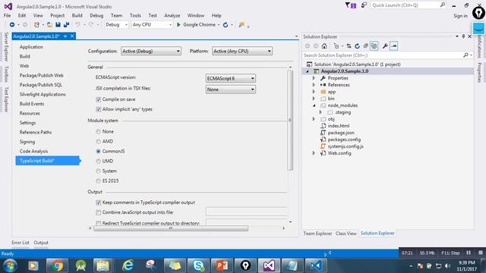
Task: Select AMD module system radio button
Action: [x=98, y=142]
